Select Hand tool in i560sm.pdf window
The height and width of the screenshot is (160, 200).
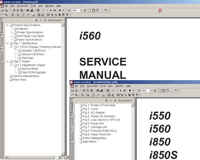point(3,15)
